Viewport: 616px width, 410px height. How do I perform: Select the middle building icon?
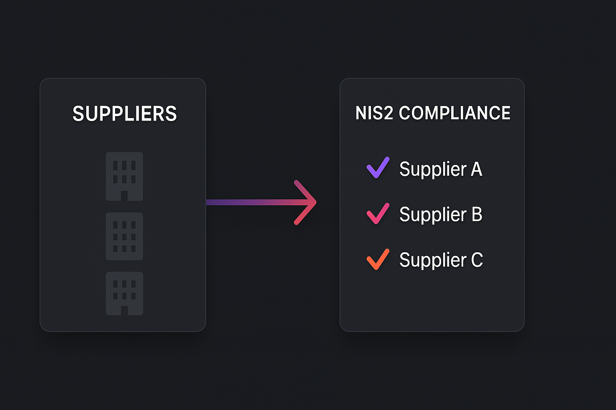[x=124, y=236]
